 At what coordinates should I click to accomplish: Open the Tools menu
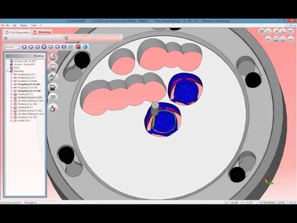point(33,25)
